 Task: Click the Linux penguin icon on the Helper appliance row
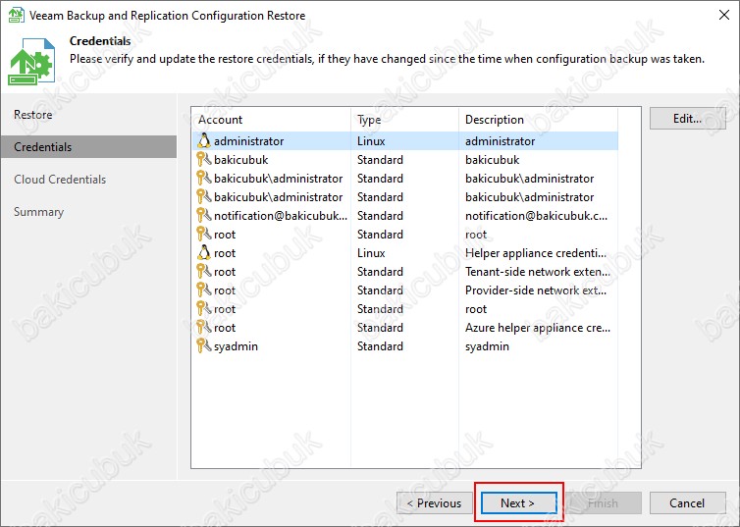tap(204, 253)
